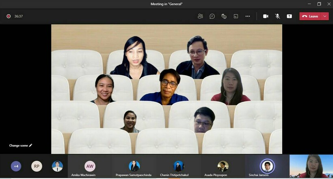Open the reactions menu icon
The width and height of the screenshot is (333, 179).
click(x=224, y=16)
